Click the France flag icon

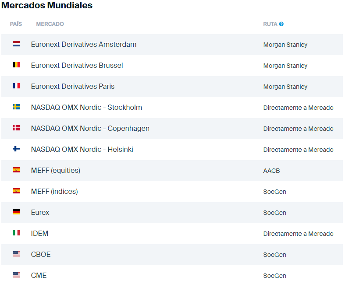[16, 86]
